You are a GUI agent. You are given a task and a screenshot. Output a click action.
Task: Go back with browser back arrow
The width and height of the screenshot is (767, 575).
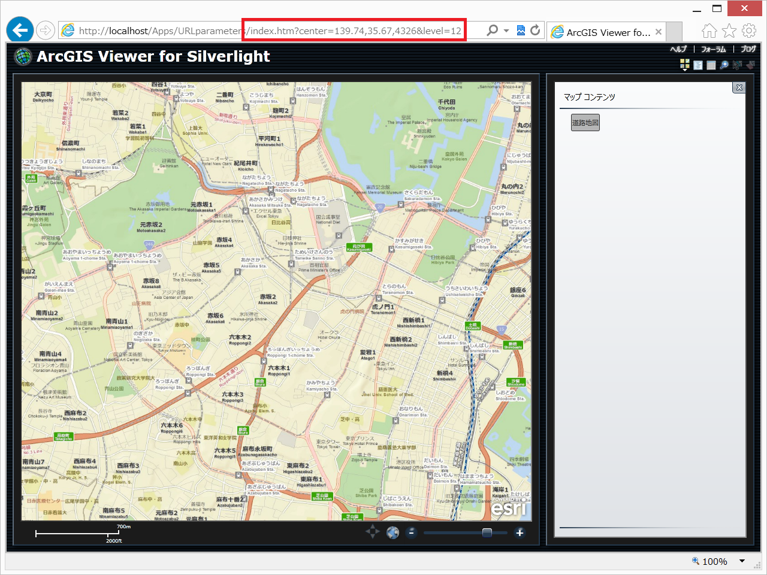coord(20,30)
